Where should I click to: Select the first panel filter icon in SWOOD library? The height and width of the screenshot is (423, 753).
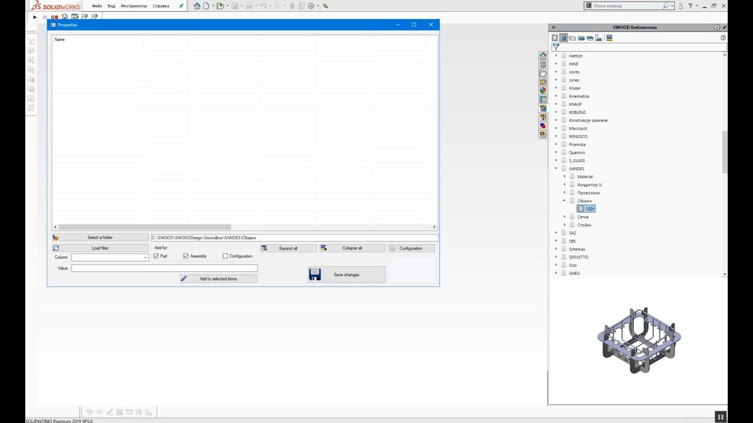[555, 38]
